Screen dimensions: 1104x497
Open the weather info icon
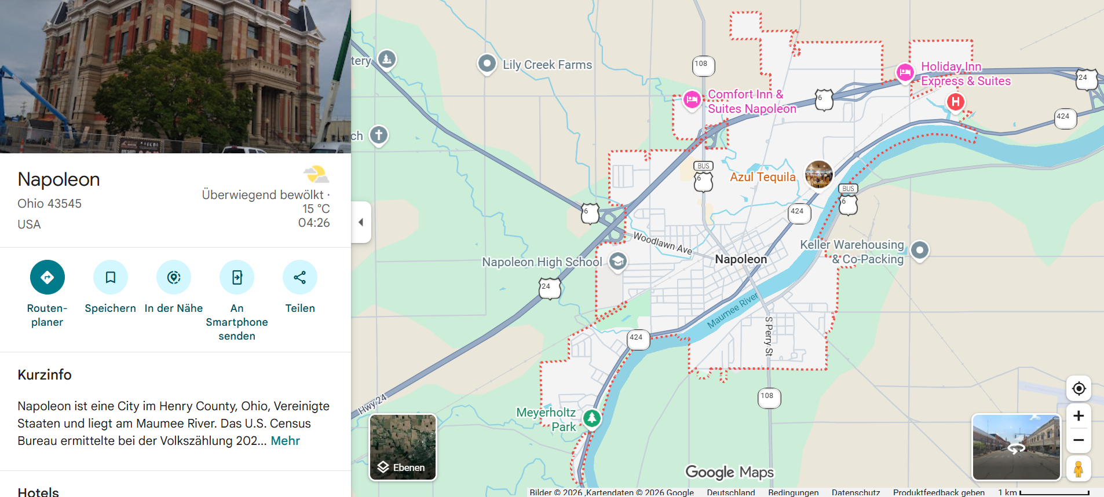316,174
